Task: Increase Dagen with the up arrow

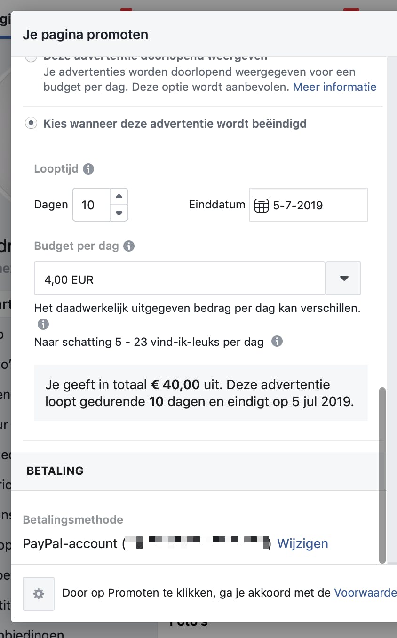Action: pyautogui.click(x=119, y=197)
